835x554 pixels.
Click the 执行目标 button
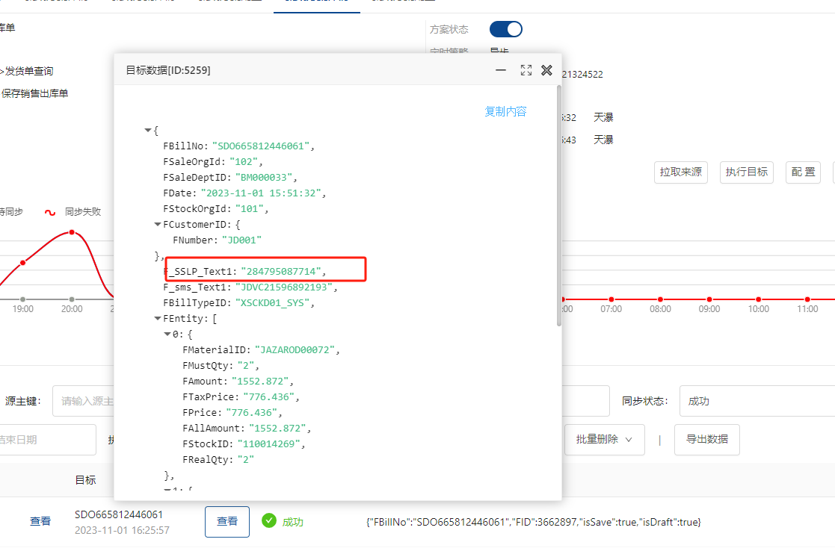(x=746, y=172)
